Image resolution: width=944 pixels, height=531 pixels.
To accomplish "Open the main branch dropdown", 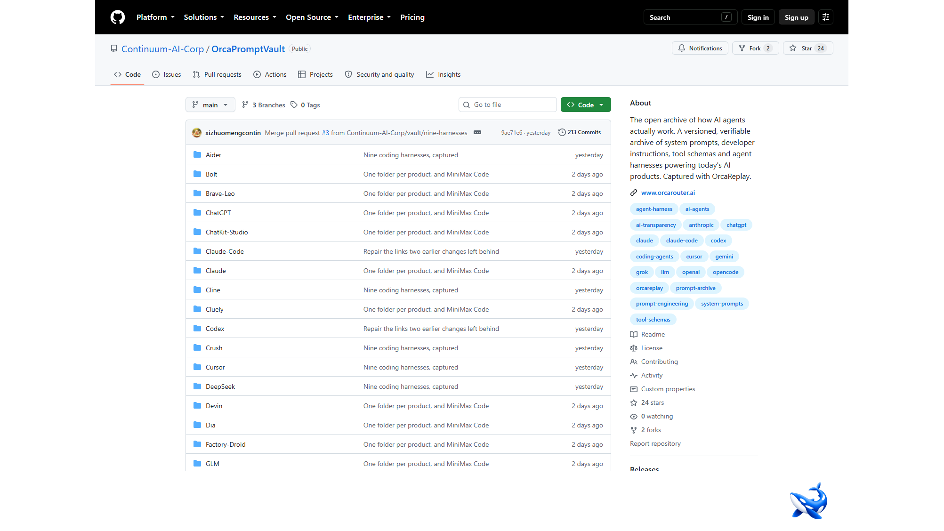I will coord(210,105).
